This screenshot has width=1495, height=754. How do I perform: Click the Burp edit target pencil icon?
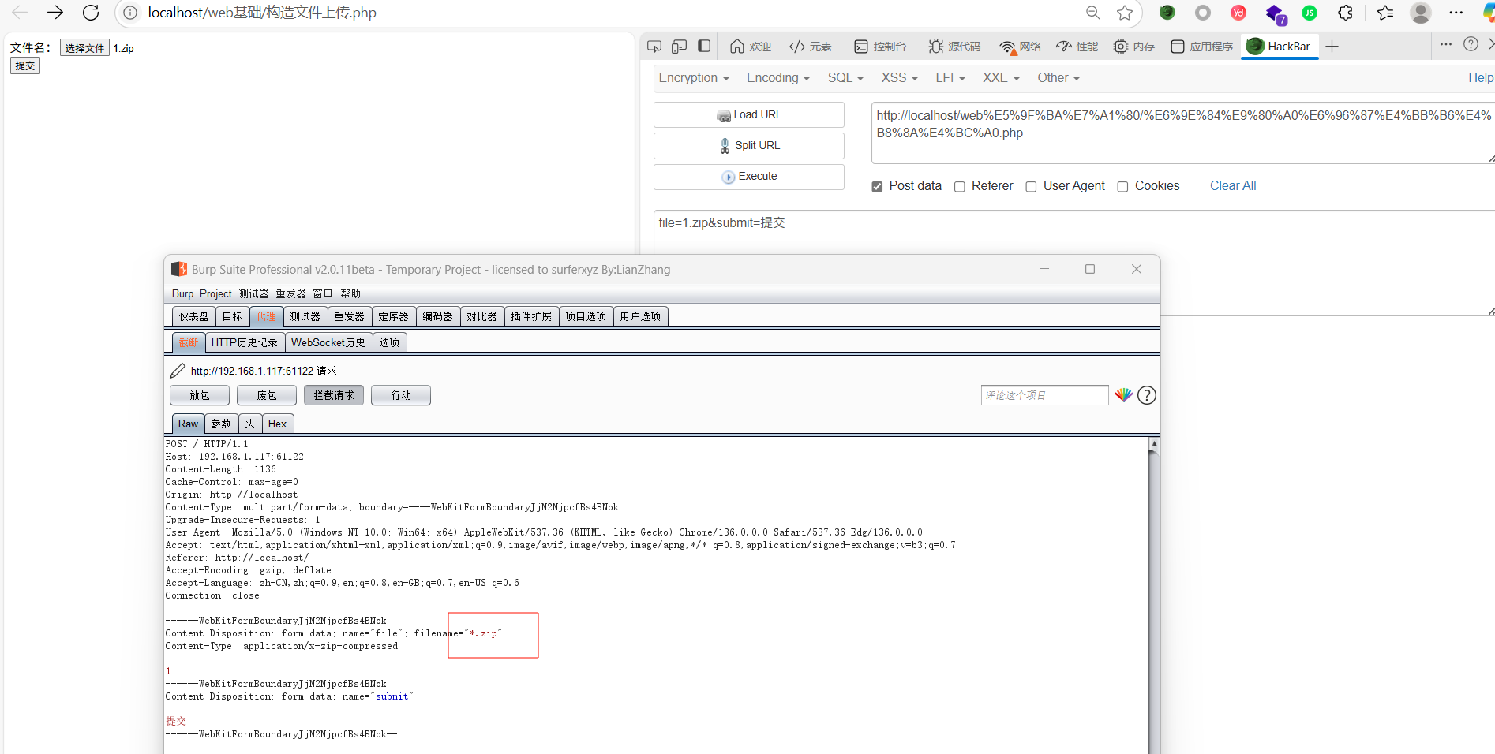click(x=178, y=371)
